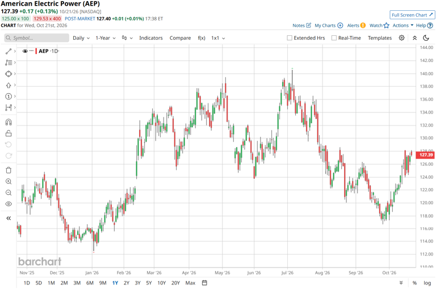Open chart settings gear
The height and width of the screenshot is (289, 436).
pyautogui.click(x=401, y=38)
